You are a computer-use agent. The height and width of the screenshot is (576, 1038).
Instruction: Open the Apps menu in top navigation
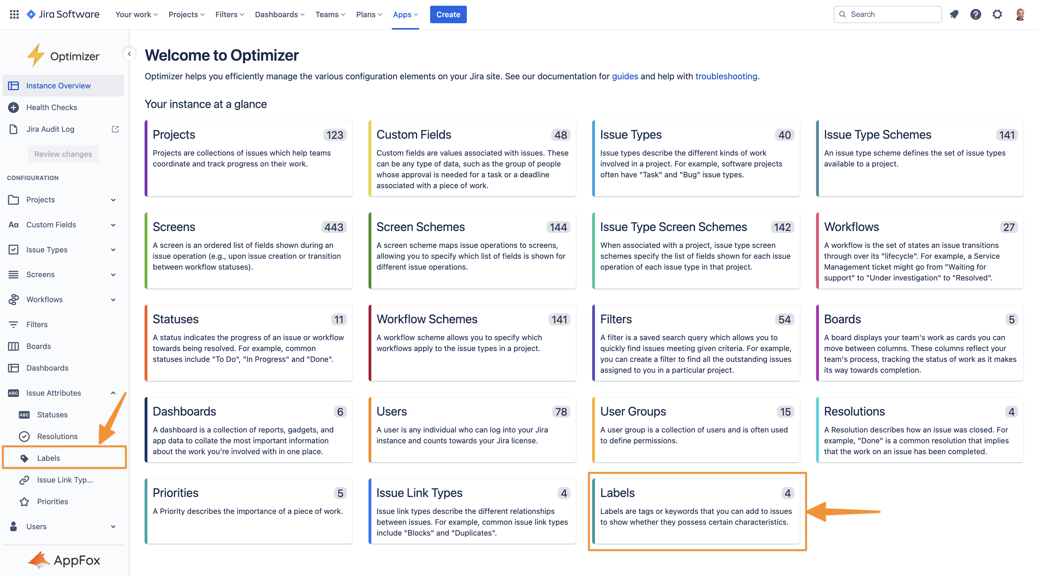point(405,14)
